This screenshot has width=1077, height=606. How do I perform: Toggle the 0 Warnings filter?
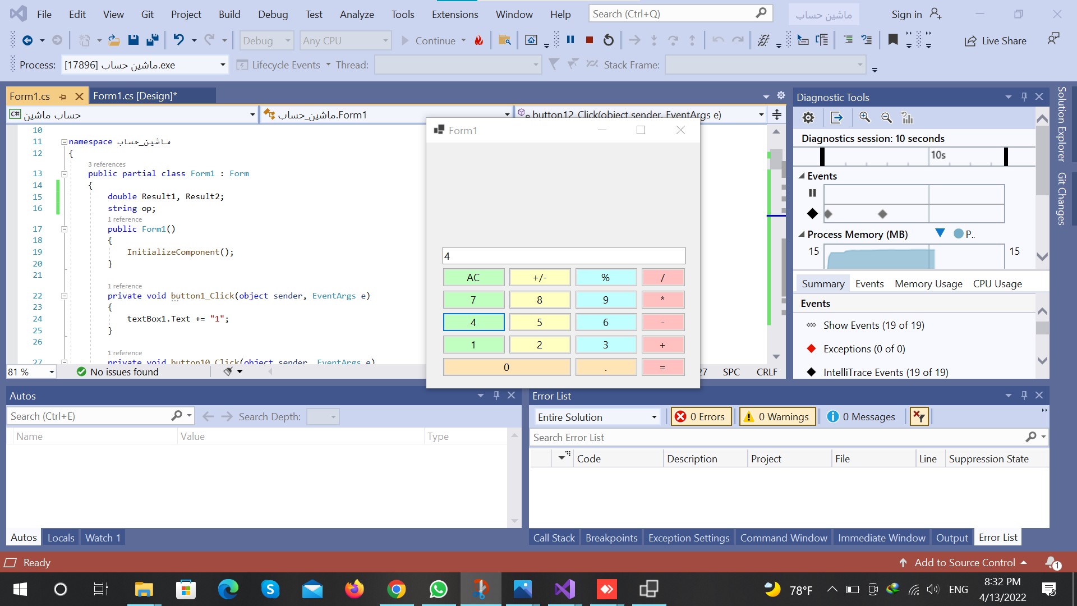(777, 416)
